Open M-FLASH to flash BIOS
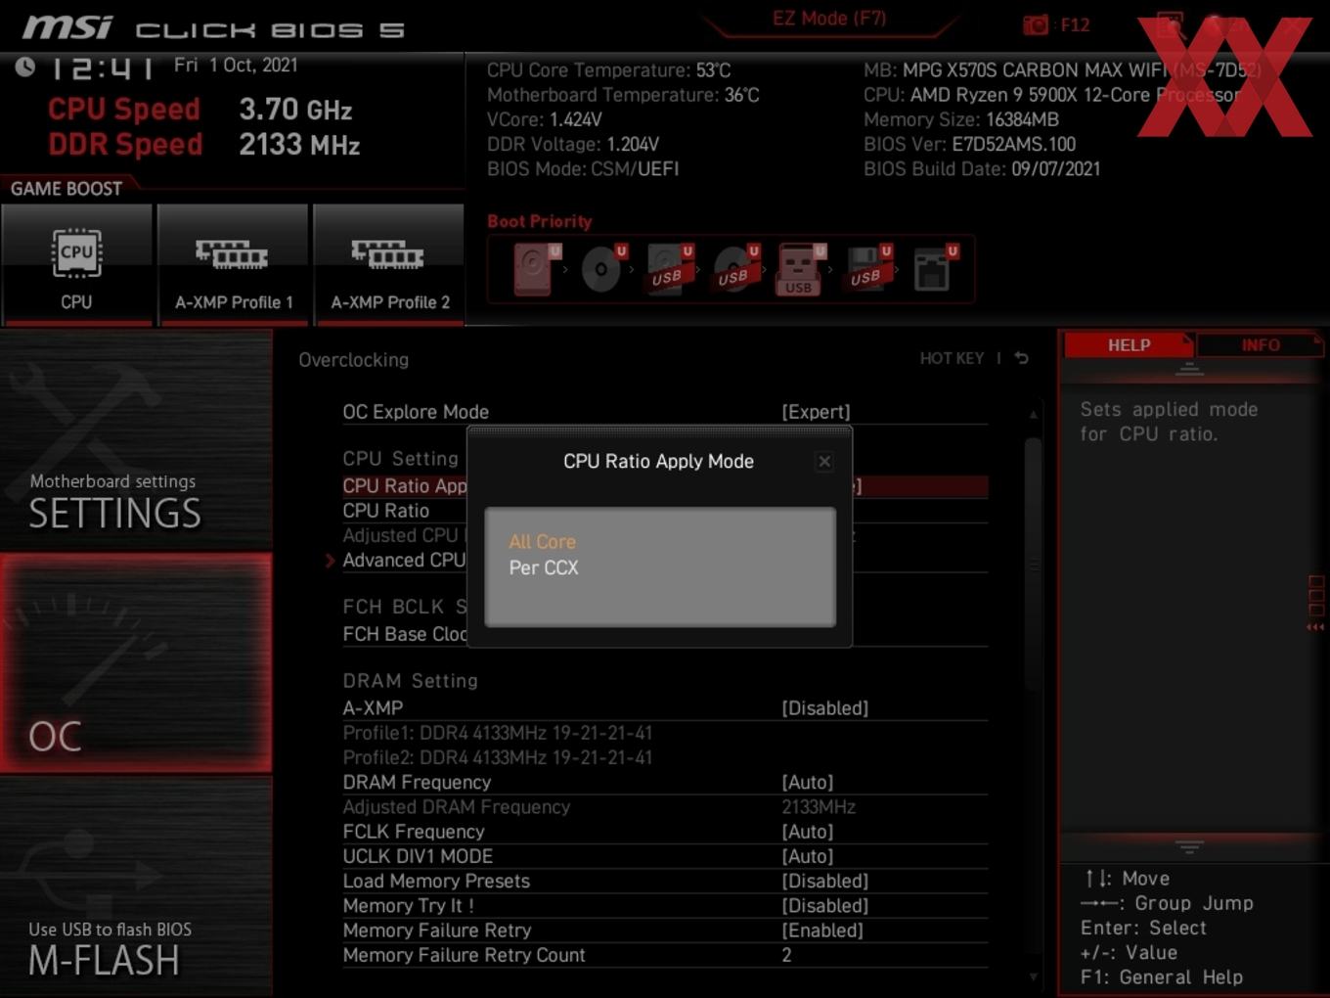1330x998 pixels. [136, 887]
